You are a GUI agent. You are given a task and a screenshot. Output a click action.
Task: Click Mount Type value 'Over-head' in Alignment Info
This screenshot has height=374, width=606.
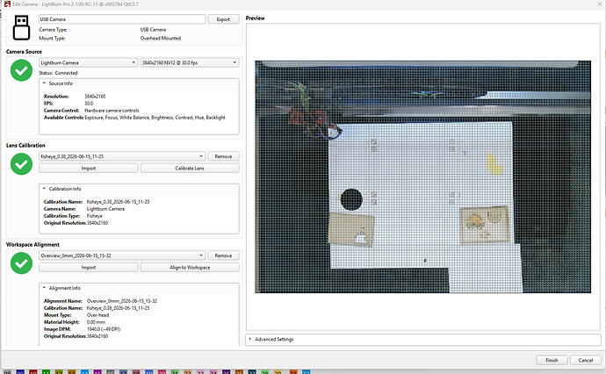click(97, 315)
